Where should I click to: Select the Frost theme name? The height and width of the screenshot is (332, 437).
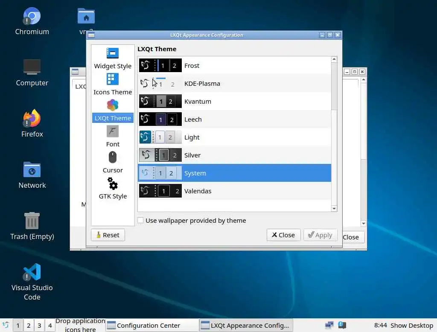coord(192,66)
